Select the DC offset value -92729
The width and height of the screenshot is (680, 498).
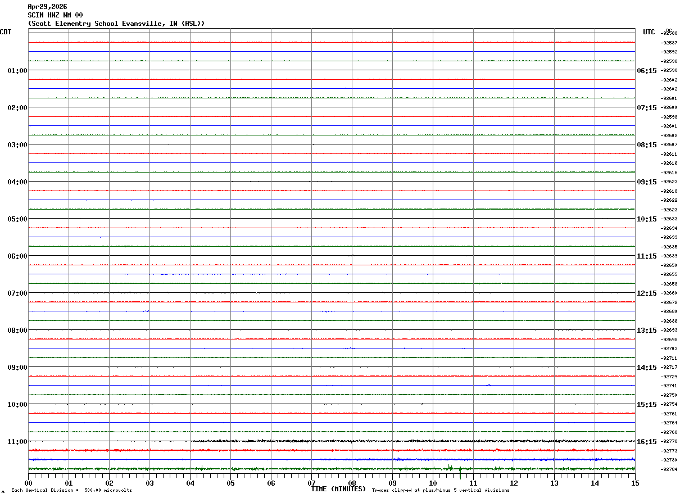pyautogui.click(x=669, y=377)
